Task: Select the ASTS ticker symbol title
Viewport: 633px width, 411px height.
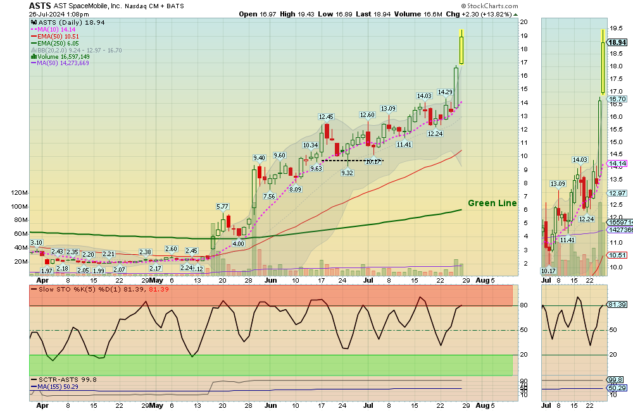Action: [40, 6]
